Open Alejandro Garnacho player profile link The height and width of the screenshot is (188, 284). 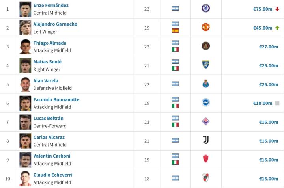click(55, 24)
